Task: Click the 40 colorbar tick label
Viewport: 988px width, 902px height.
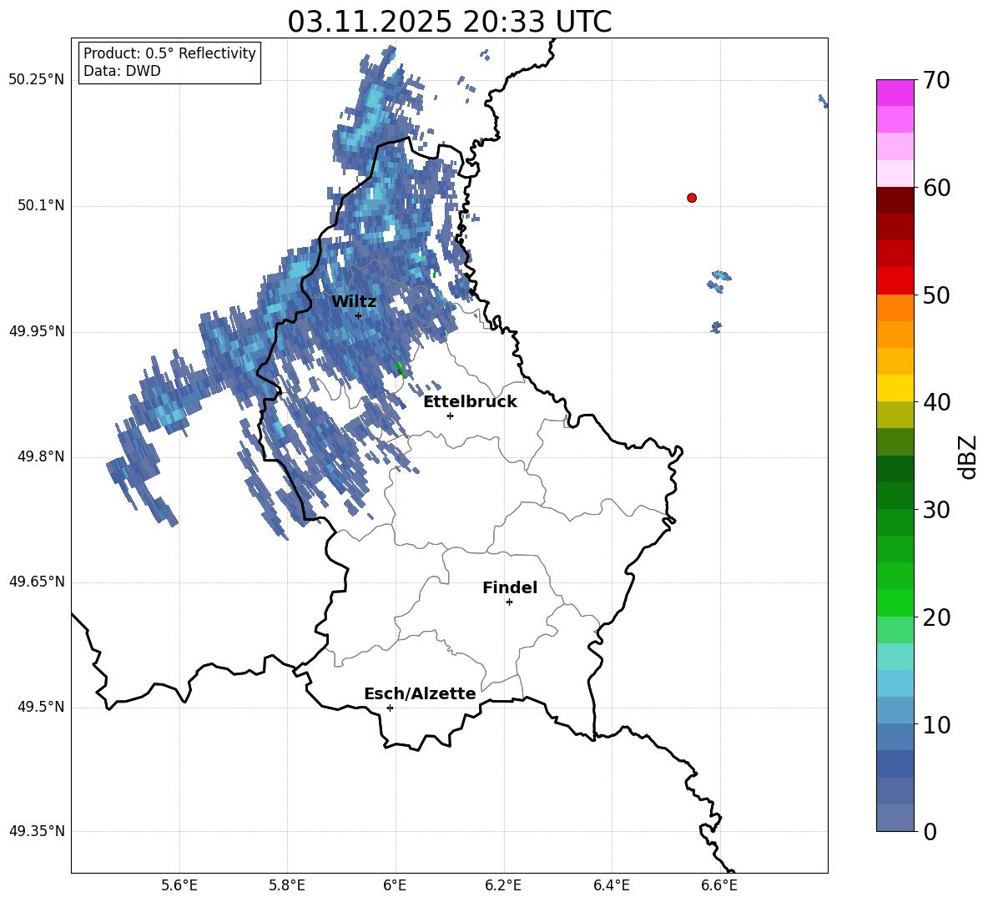Action: 936,402
